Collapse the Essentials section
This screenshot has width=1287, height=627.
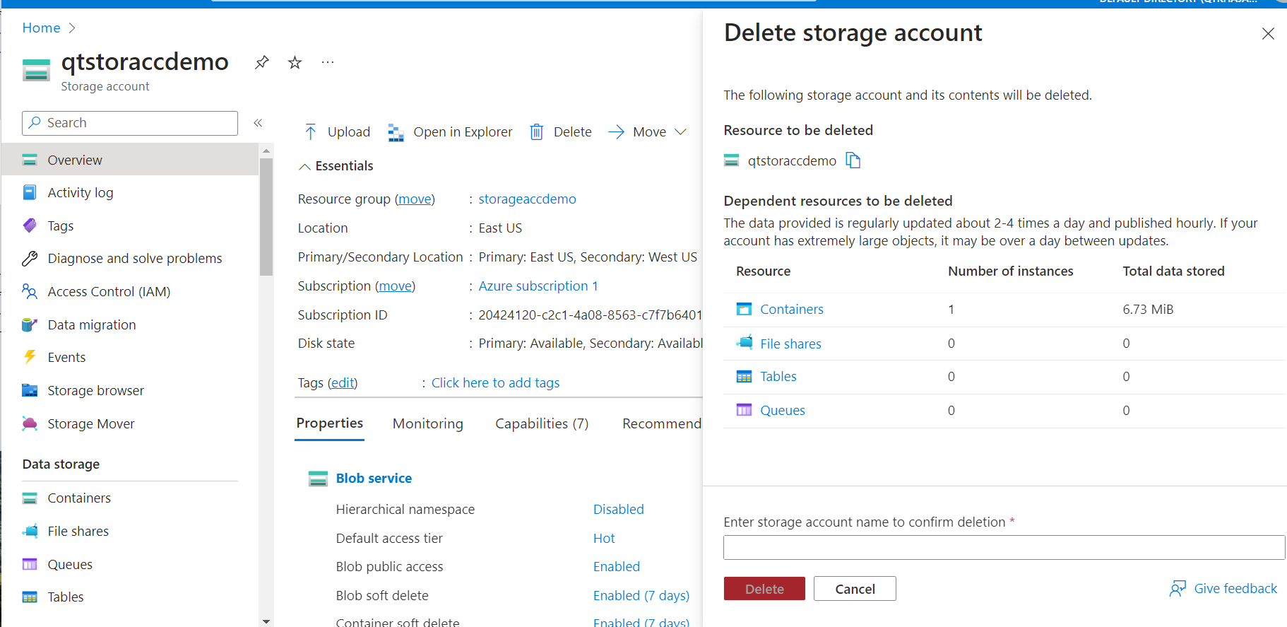click(305, 166)
